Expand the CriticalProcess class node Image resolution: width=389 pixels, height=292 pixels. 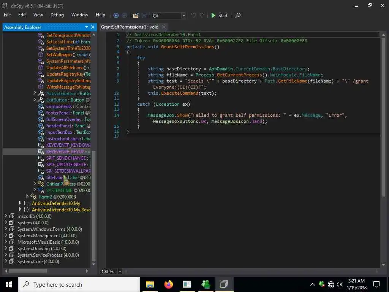tap(35, 183)
